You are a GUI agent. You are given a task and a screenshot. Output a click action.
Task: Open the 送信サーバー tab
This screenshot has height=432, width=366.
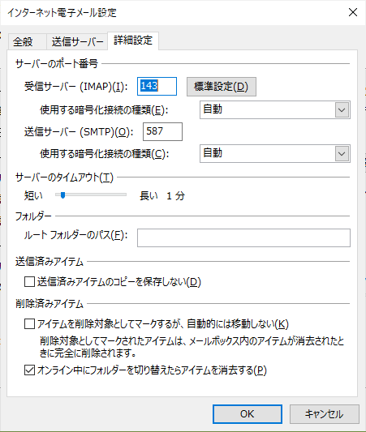pos(77,42)
